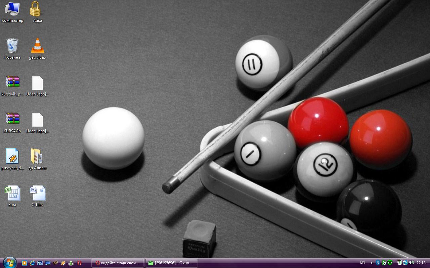The height and width of the screenshot is (268, 430).
Task: Open the EN language switcher
Action: click(363, 263)
